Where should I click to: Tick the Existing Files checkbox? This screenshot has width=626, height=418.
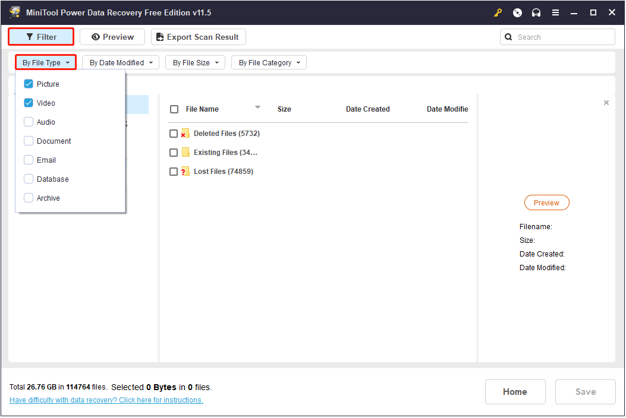(x=173, y=153)
